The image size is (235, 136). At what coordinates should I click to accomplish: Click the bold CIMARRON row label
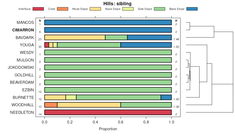click(x=23, y=30)
